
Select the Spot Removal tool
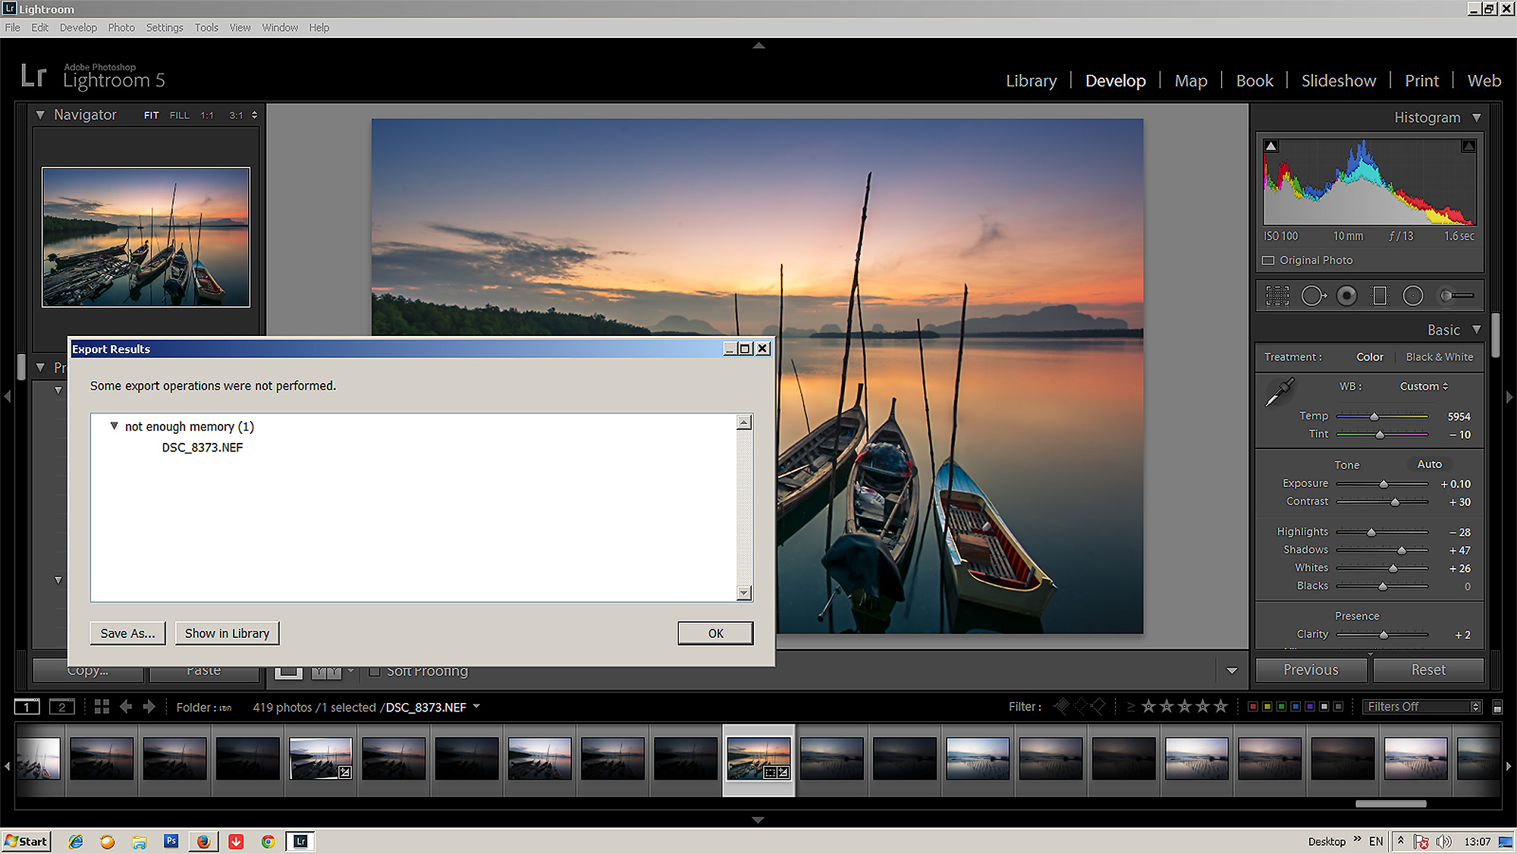1313,296
